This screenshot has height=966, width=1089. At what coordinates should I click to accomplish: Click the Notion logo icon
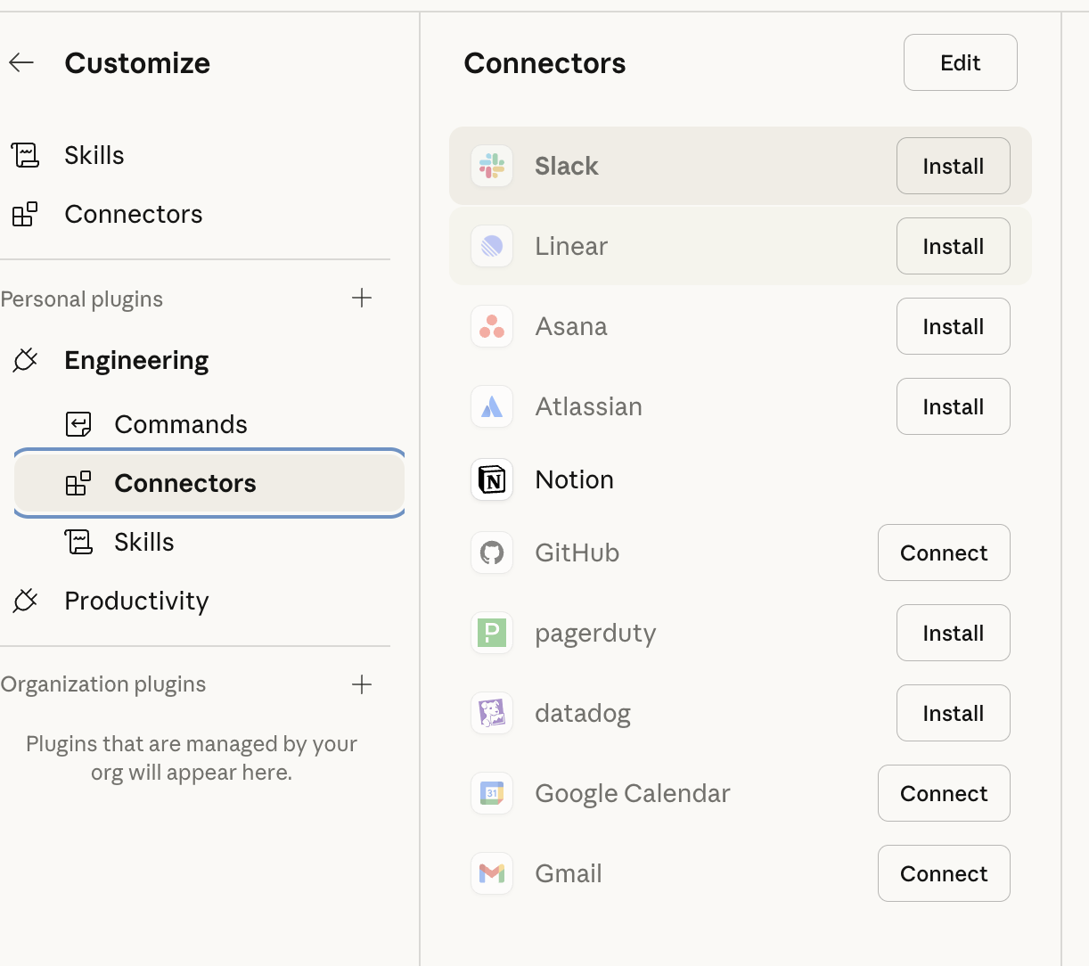(492, 479)
